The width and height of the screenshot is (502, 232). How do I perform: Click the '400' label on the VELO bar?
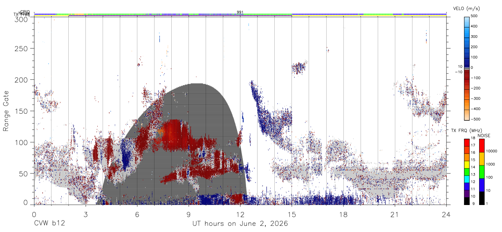pyautogui.click(x=474, y=27)
